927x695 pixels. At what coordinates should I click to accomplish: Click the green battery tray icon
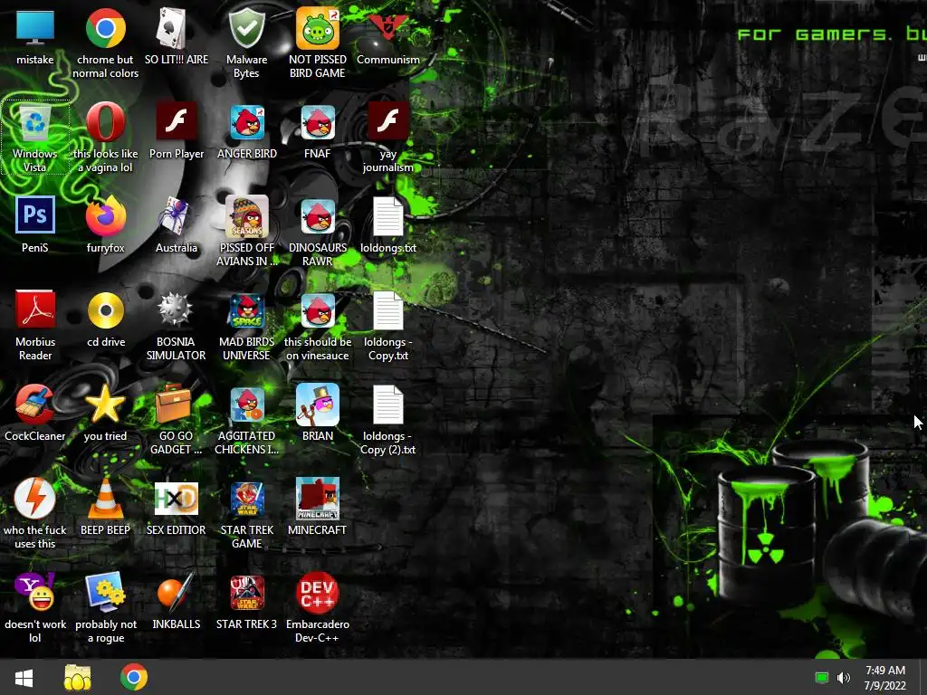pos(821,677)
